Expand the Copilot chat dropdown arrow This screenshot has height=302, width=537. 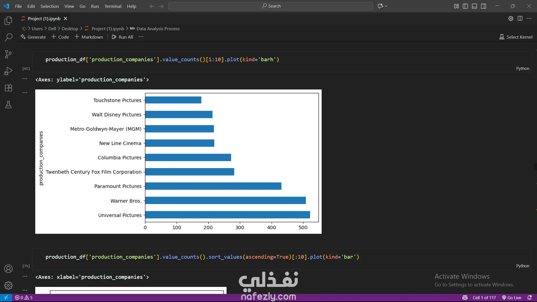click(x=386, y=6)
